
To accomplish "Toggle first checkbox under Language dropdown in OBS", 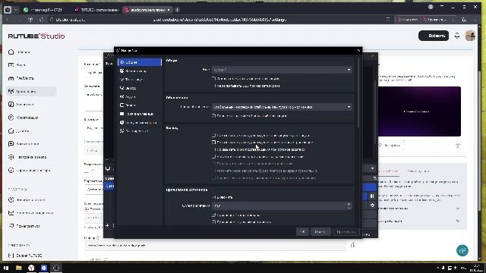I will click(x=213, y=79).
